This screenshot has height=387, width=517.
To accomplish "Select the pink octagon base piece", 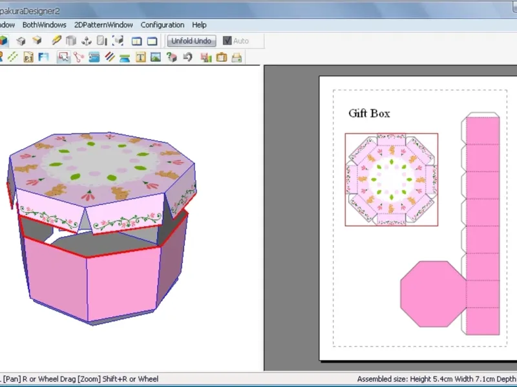I will pos(433,294).
